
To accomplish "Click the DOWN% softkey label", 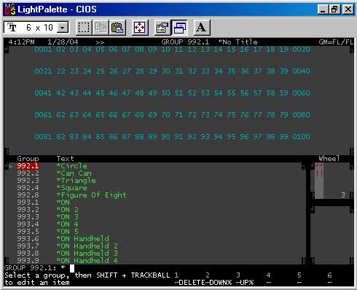I will click(220, 283).
